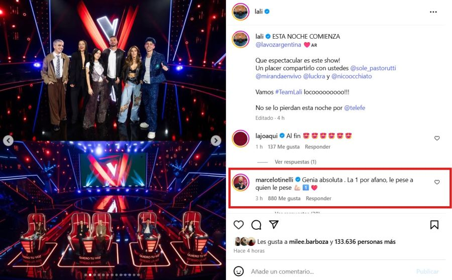Go to next photo in carousel

[216, 141]
